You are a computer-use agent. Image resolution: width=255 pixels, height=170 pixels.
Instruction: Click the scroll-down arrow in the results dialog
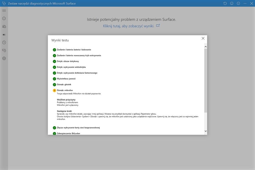pyautogui.click(x=206, y=131)
